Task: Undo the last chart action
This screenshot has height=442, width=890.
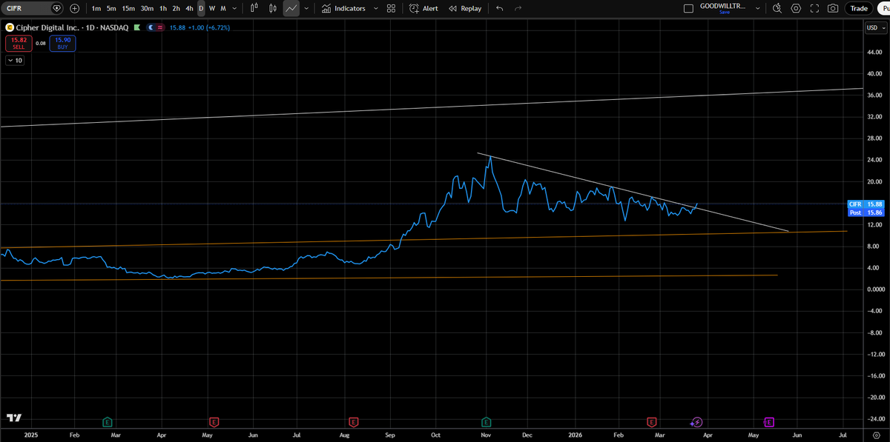Action: (x=499, y=8)
